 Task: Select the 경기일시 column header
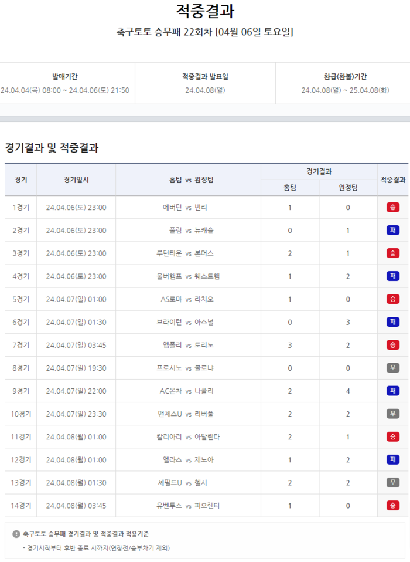pyautogui.click(x=76, y=180)
